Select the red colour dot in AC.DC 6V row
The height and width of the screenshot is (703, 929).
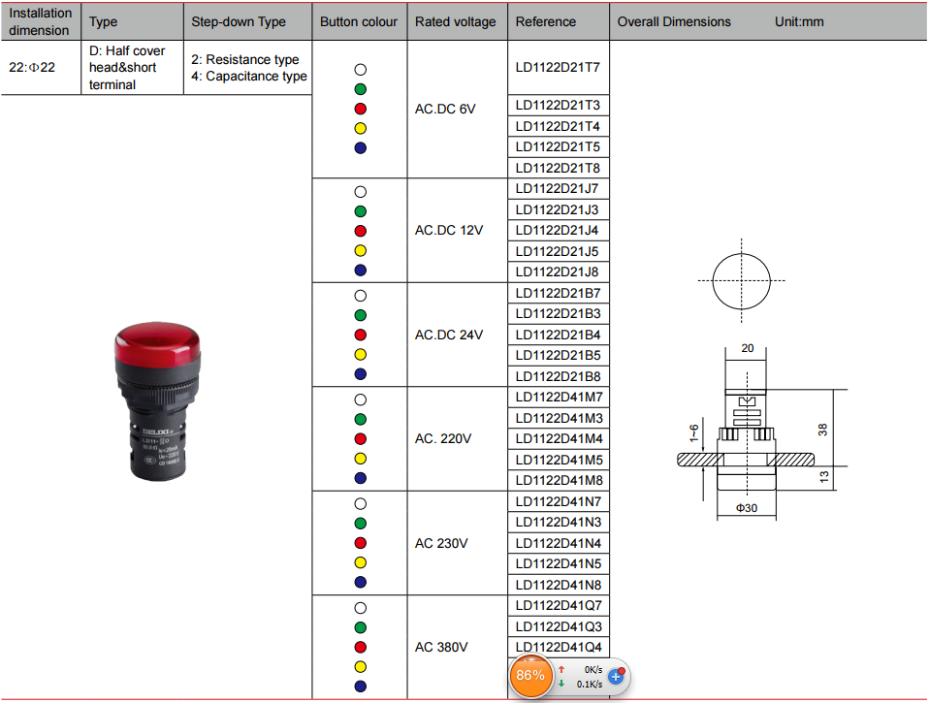coord(360,109)
